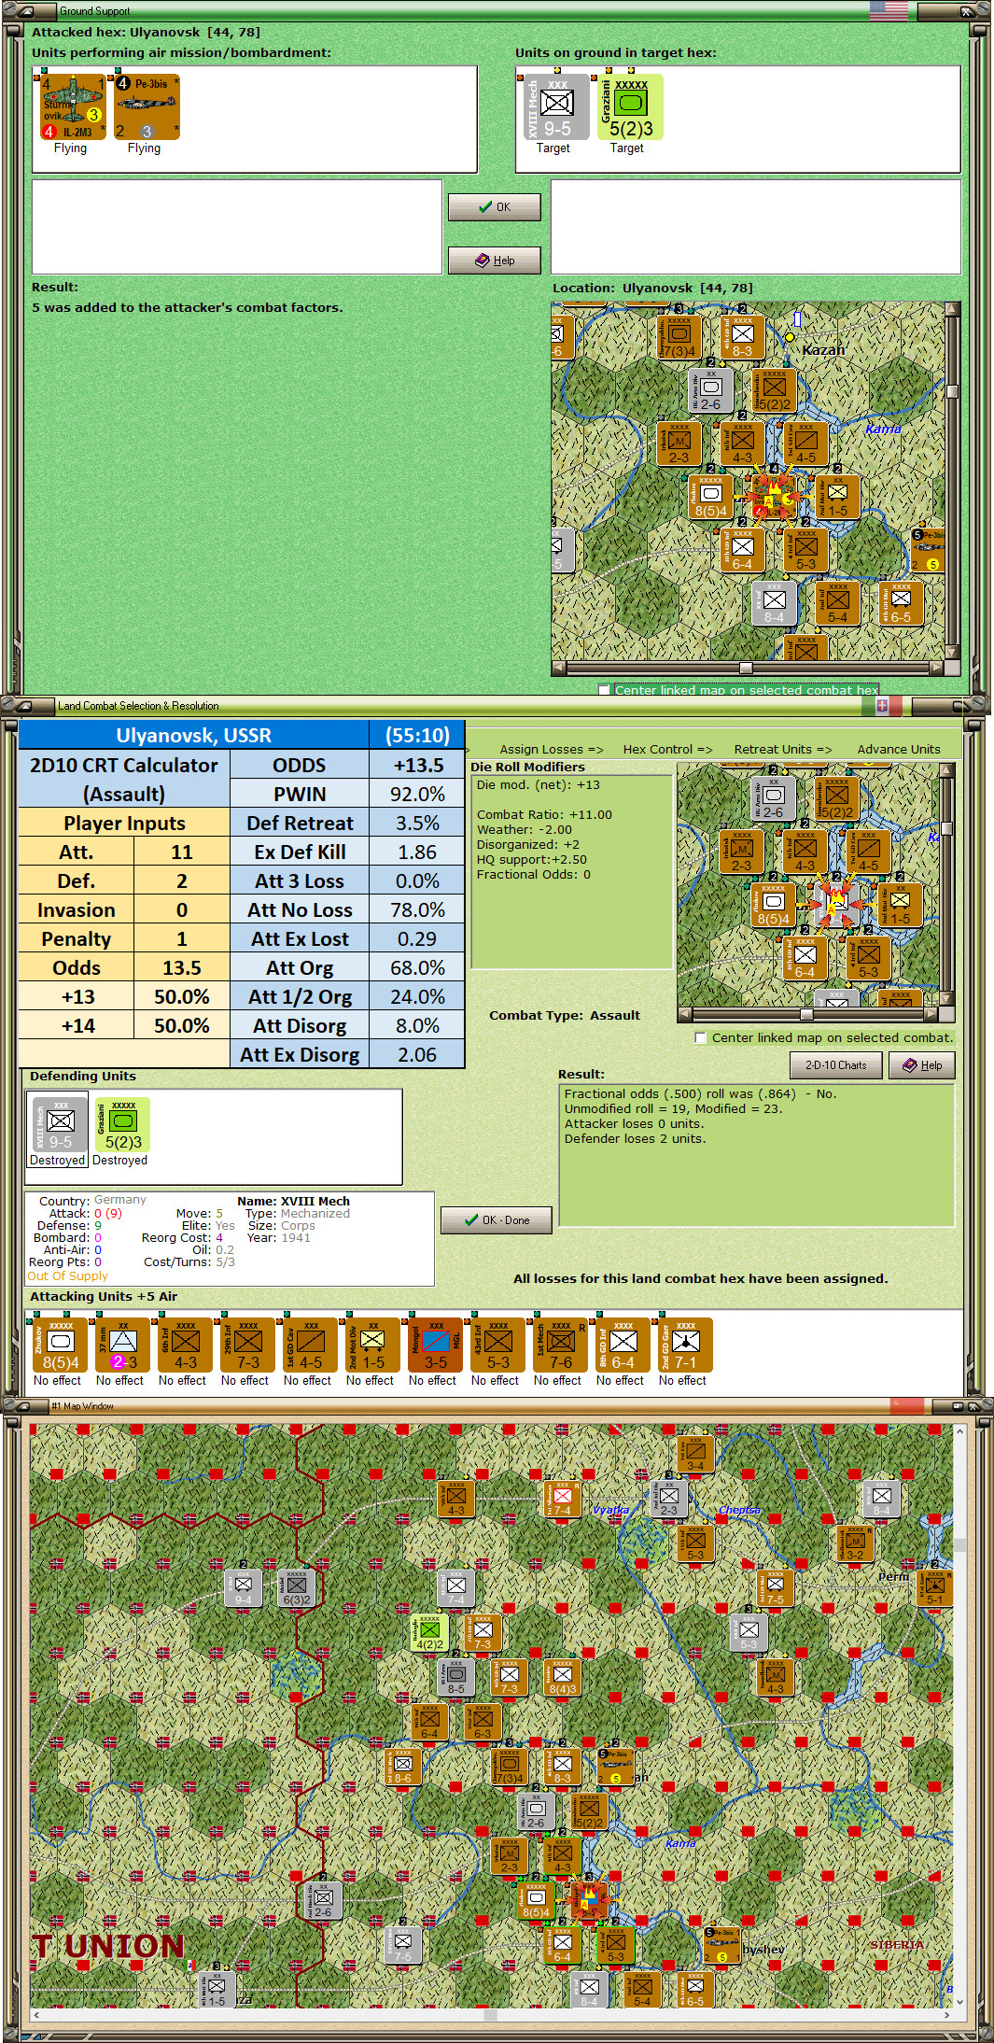Open the Assign Losses menu

pyautogui.click(x=552, y=749)
